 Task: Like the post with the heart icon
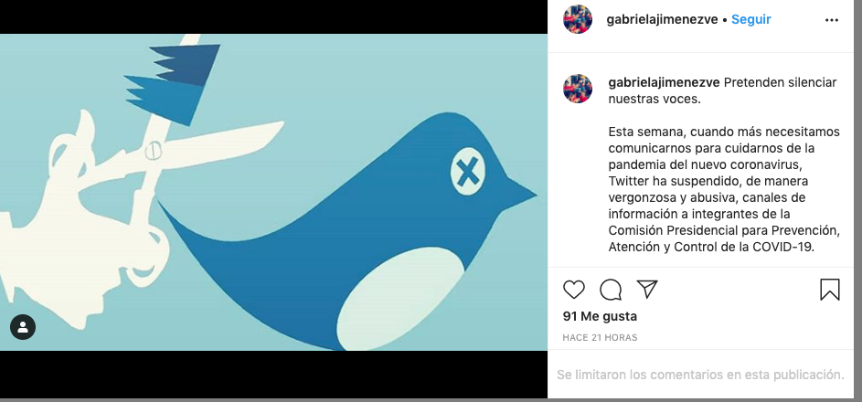tap(573, 290)
